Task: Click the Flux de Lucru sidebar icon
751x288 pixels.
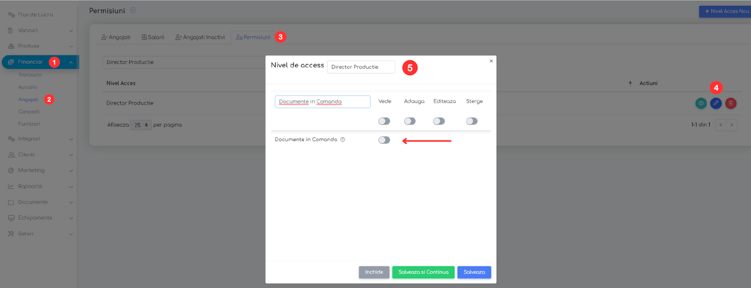Action: click(x=11, y=15)
